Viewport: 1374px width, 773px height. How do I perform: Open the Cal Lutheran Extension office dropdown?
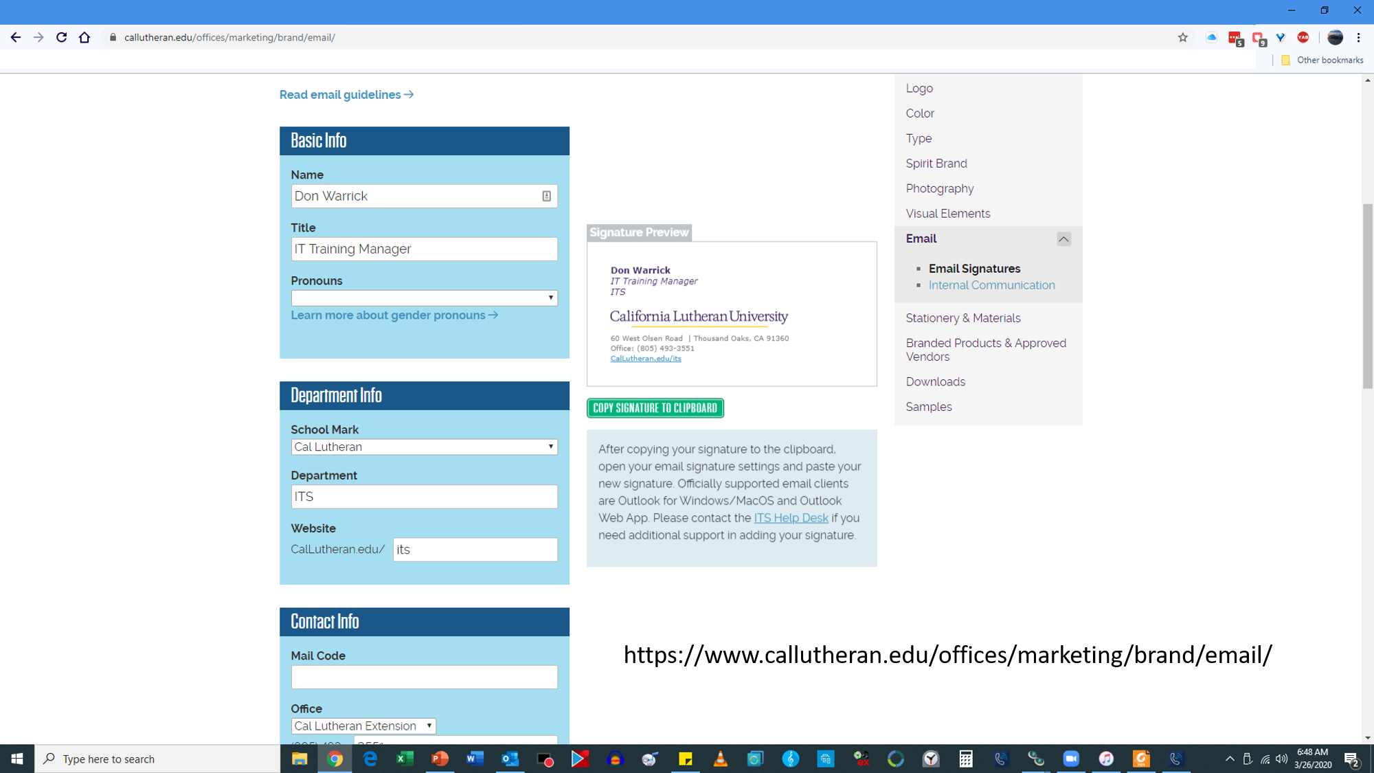(363, 726)
